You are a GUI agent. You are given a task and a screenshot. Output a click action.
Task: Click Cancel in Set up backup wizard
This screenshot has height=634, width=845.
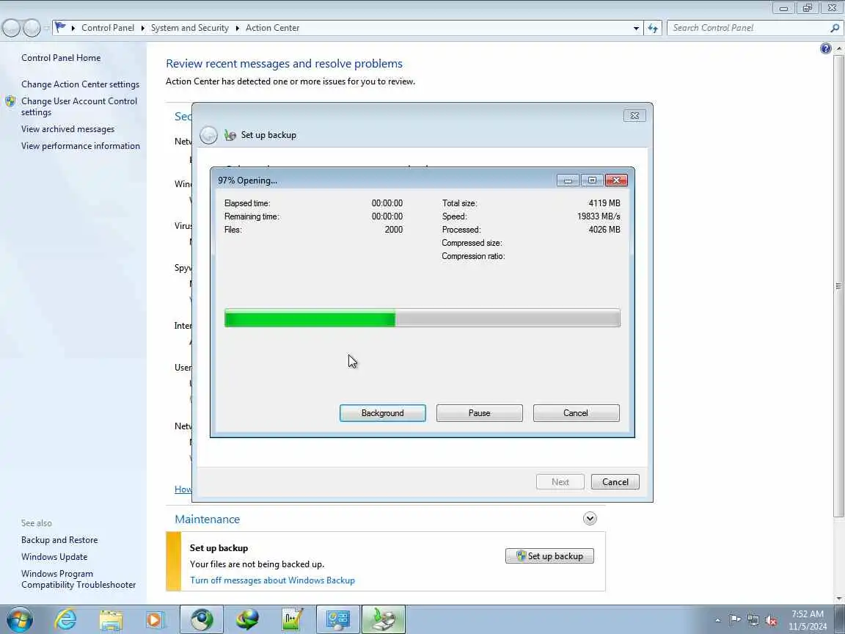click(x=615, y=482)
